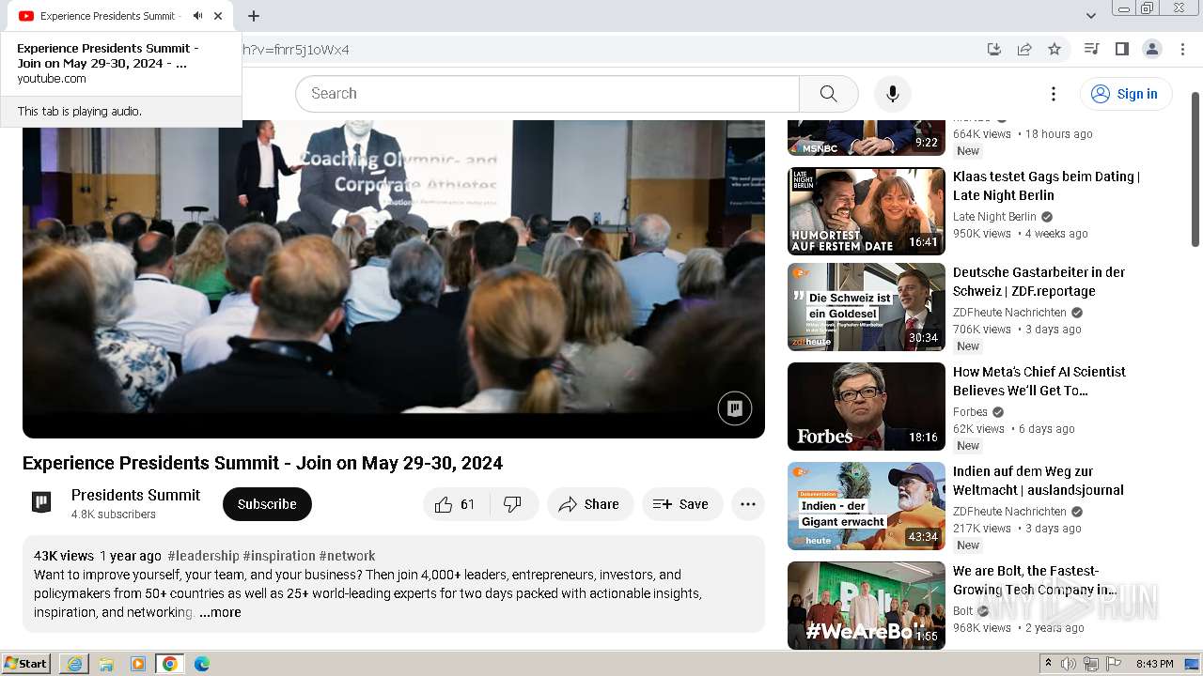The height and width of the screenshot is (676, 1203).
Task: Expand the tab search chevron
Action: (x=1090, y=16)
